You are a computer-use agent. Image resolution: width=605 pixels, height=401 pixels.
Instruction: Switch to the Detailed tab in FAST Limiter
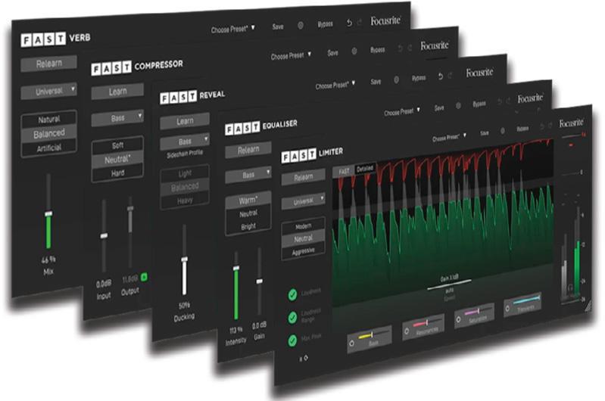coord(365,169)
